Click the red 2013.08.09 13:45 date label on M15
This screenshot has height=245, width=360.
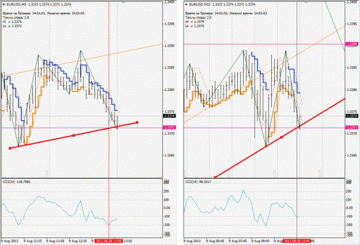pos(297,241)
